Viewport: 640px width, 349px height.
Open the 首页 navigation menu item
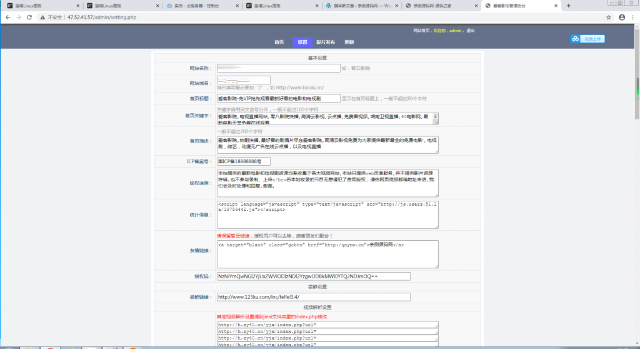[x=279, y=42]
